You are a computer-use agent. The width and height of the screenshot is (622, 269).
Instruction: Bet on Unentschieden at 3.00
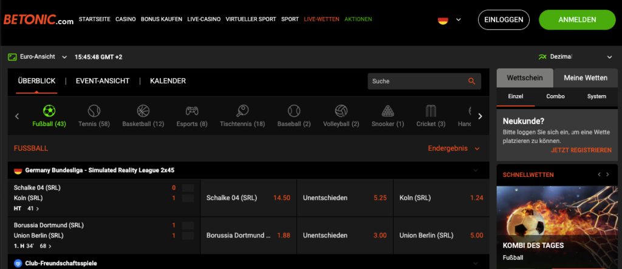[x=345, y=235]
